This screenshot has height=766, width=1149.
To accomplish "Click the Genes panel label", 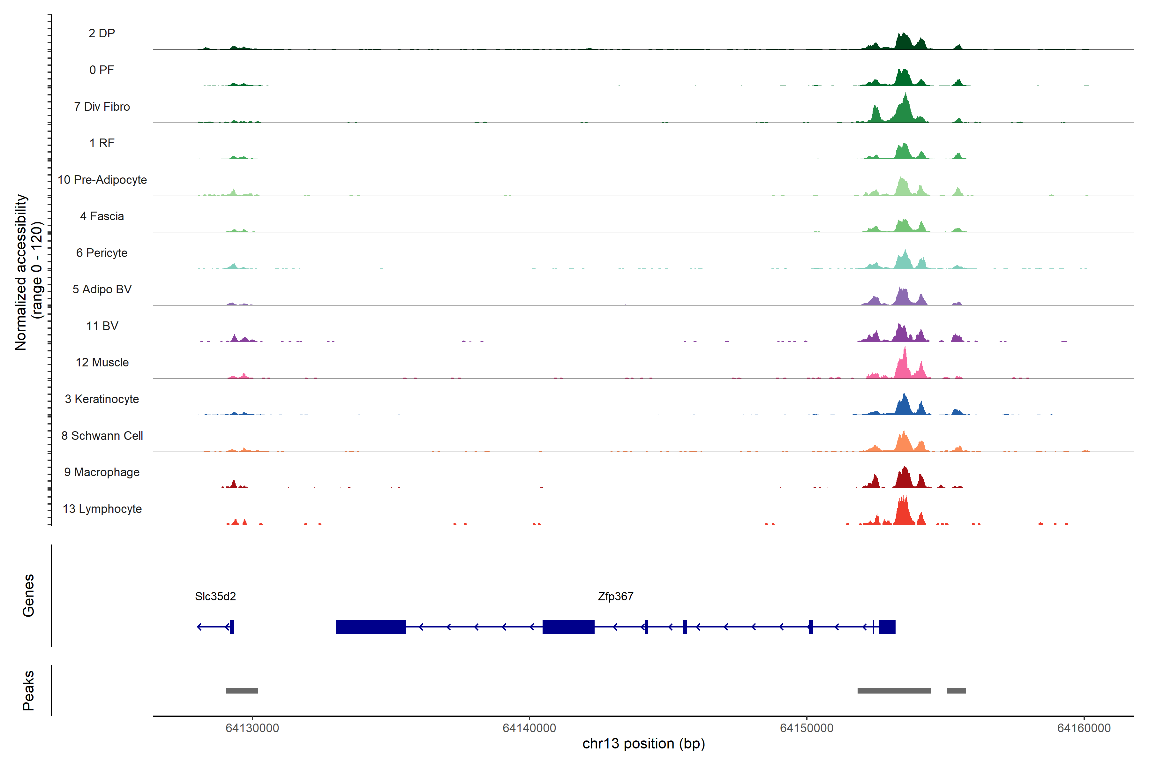I will 28,595.
